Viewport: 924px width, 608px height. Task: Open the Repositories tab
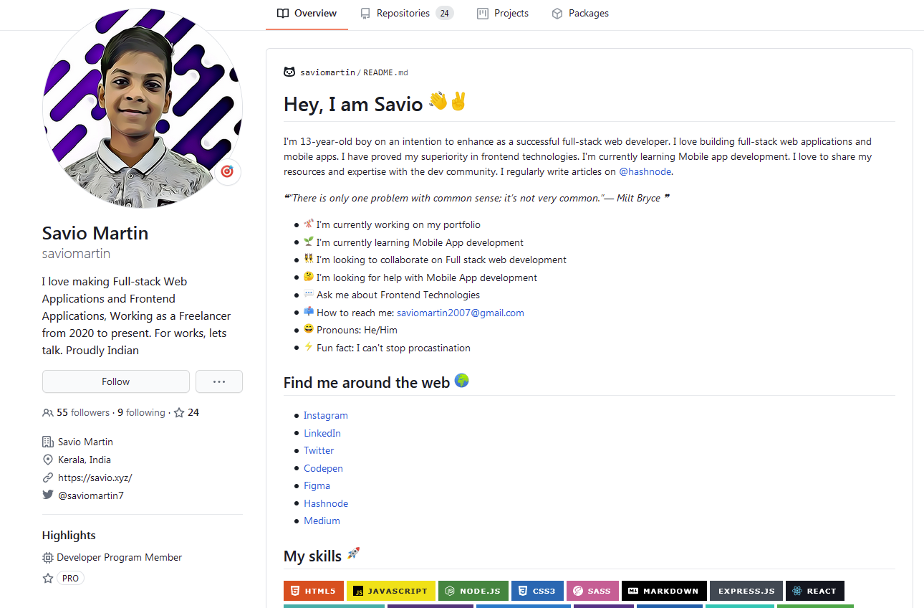407,14
